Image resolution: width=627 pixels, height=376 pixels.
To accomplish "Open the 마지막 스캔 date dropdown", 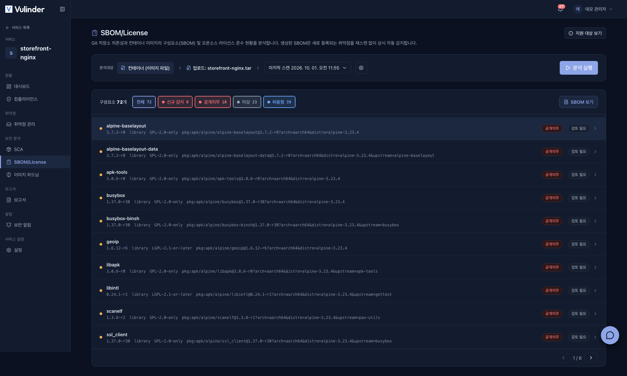I will pos(308,68).
